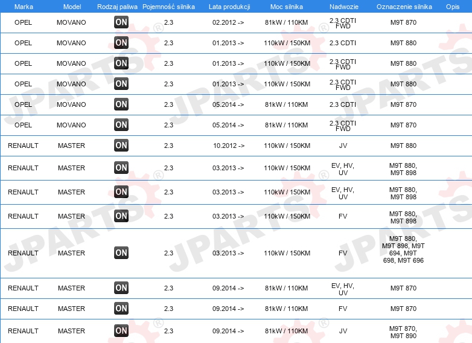Click 81kW / 110KM in the 02.2012 row

click(287, 22)
